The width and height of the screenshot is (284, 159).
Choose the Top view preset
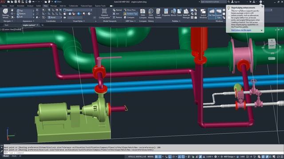21,11
